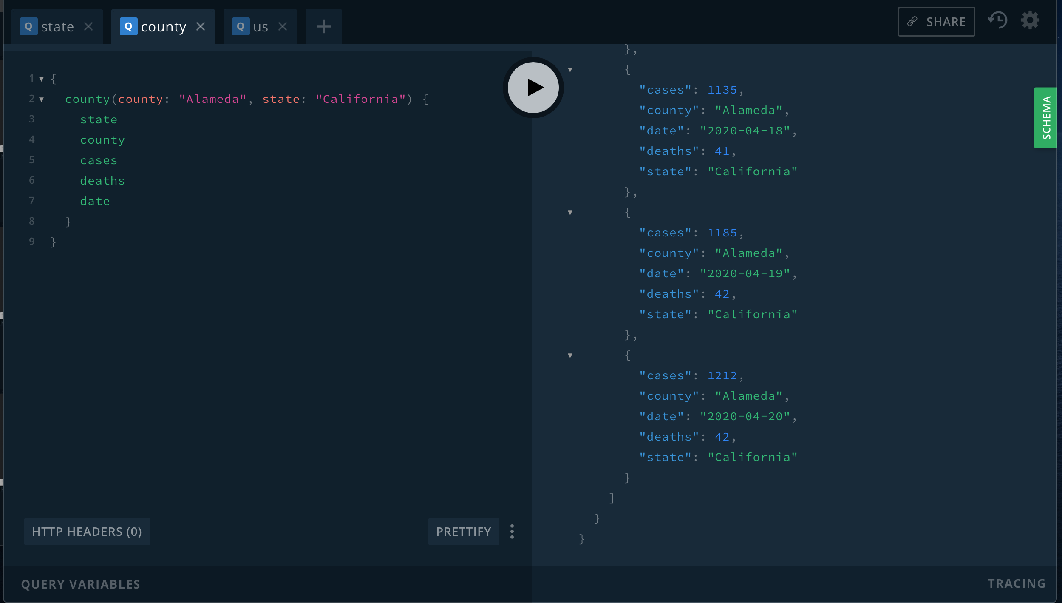This screenshot has width=1062, height=603.
Task: Open the query history icon
Action: (x=997, y=20)
